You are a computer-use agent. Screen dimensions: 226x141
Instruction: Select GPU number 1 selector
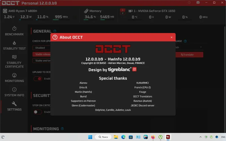[123, 10]
